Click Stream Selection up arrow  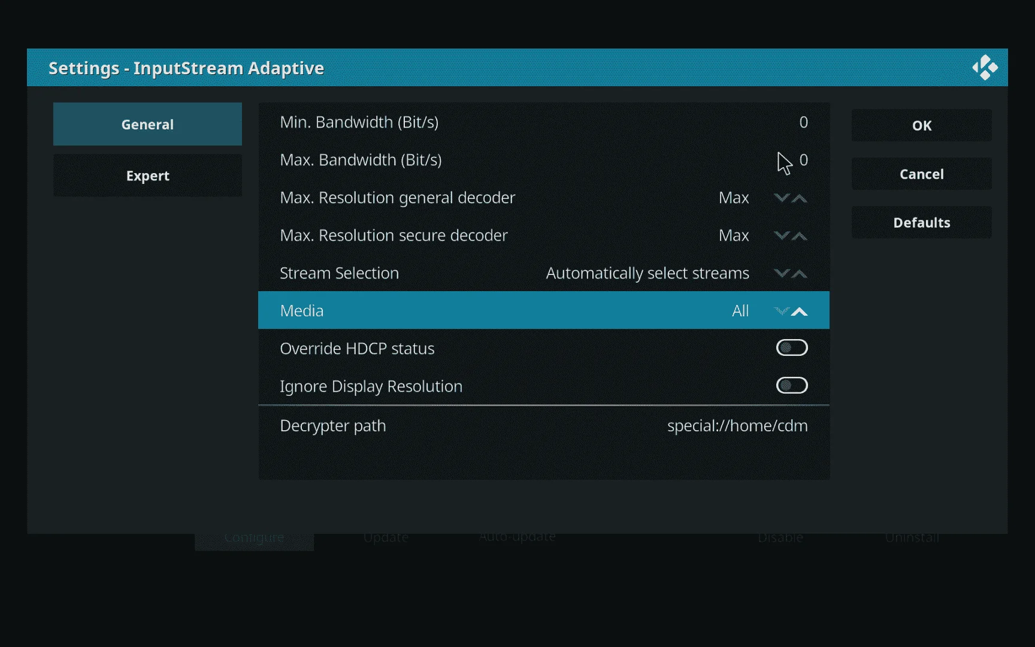800,273
